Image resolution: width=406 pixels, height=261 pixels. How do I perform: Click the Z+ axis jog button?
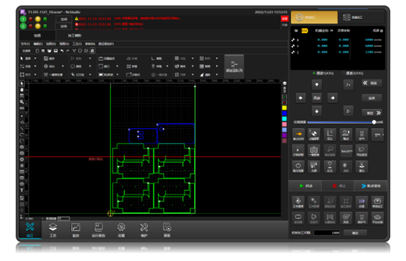tap(348, 84)
